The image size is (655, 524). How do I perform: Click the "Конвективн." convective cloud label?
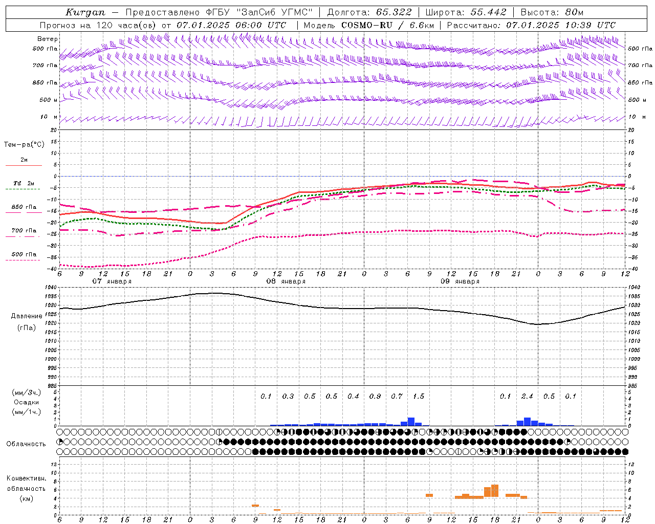pos(26,478)
